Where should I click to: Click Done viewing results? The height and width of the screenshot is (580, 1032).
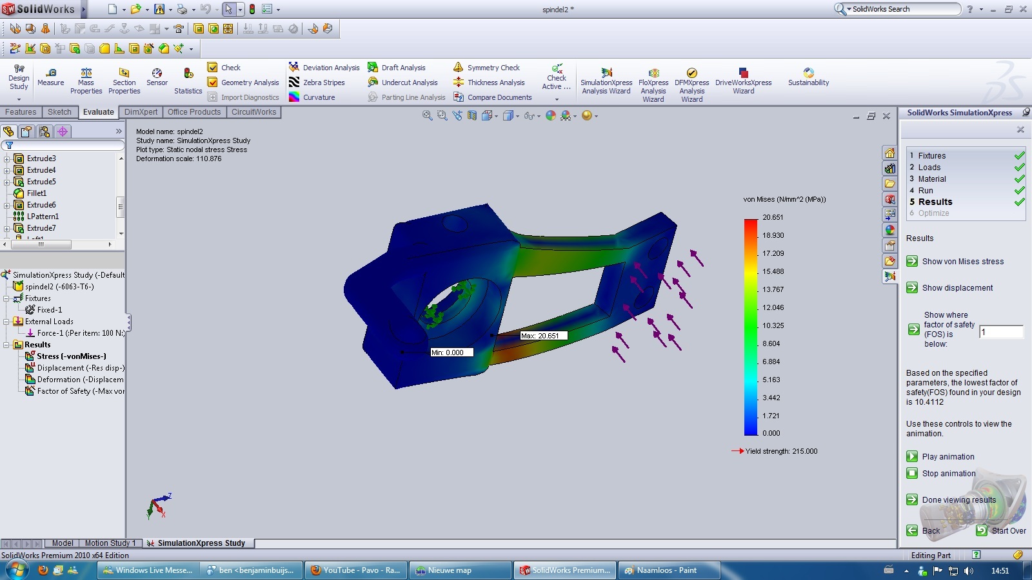click(x=952, y=499)
